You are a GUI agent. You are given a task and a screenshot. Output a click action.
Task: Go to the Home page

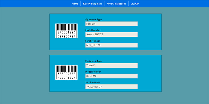(x=75, y=4)
